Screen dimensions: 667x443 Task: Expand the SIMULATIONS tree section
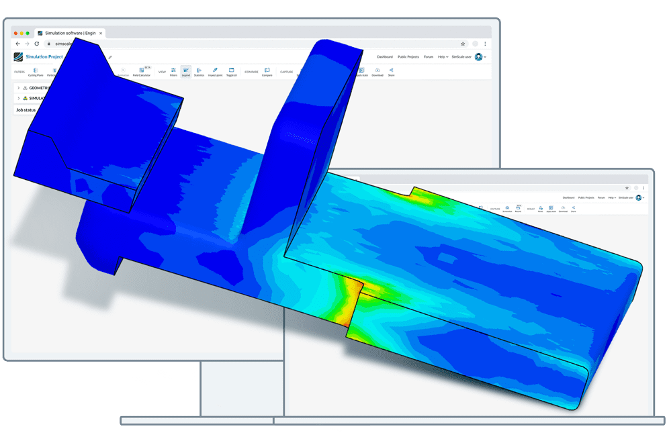coord(18,98)
